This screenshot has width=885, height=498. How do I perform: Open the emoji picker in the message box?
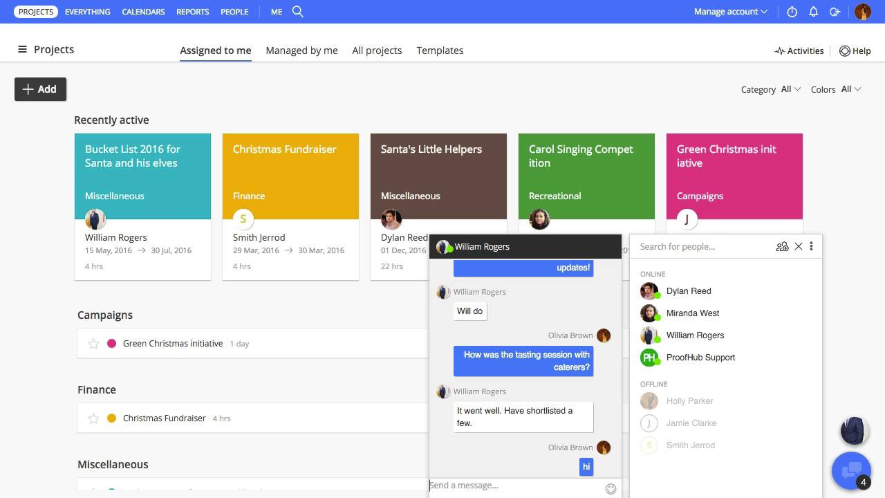click(611, 488)
